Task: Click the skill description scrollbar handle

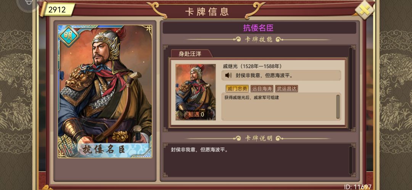Action: pyautogui.click(x=338, y=107)
